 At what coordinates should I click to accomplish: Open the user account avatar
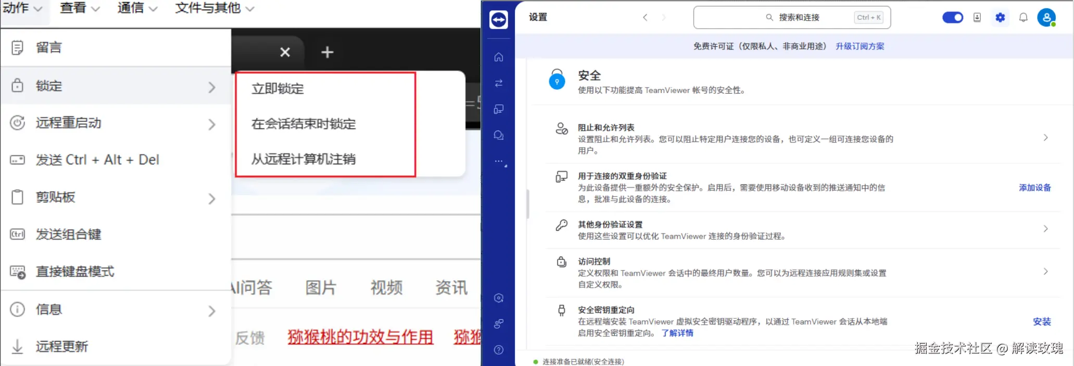1046,17
